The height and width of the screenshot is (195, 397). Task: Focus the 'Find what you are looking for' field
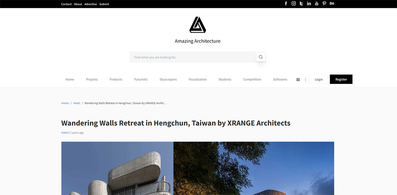tap(193, 57)
